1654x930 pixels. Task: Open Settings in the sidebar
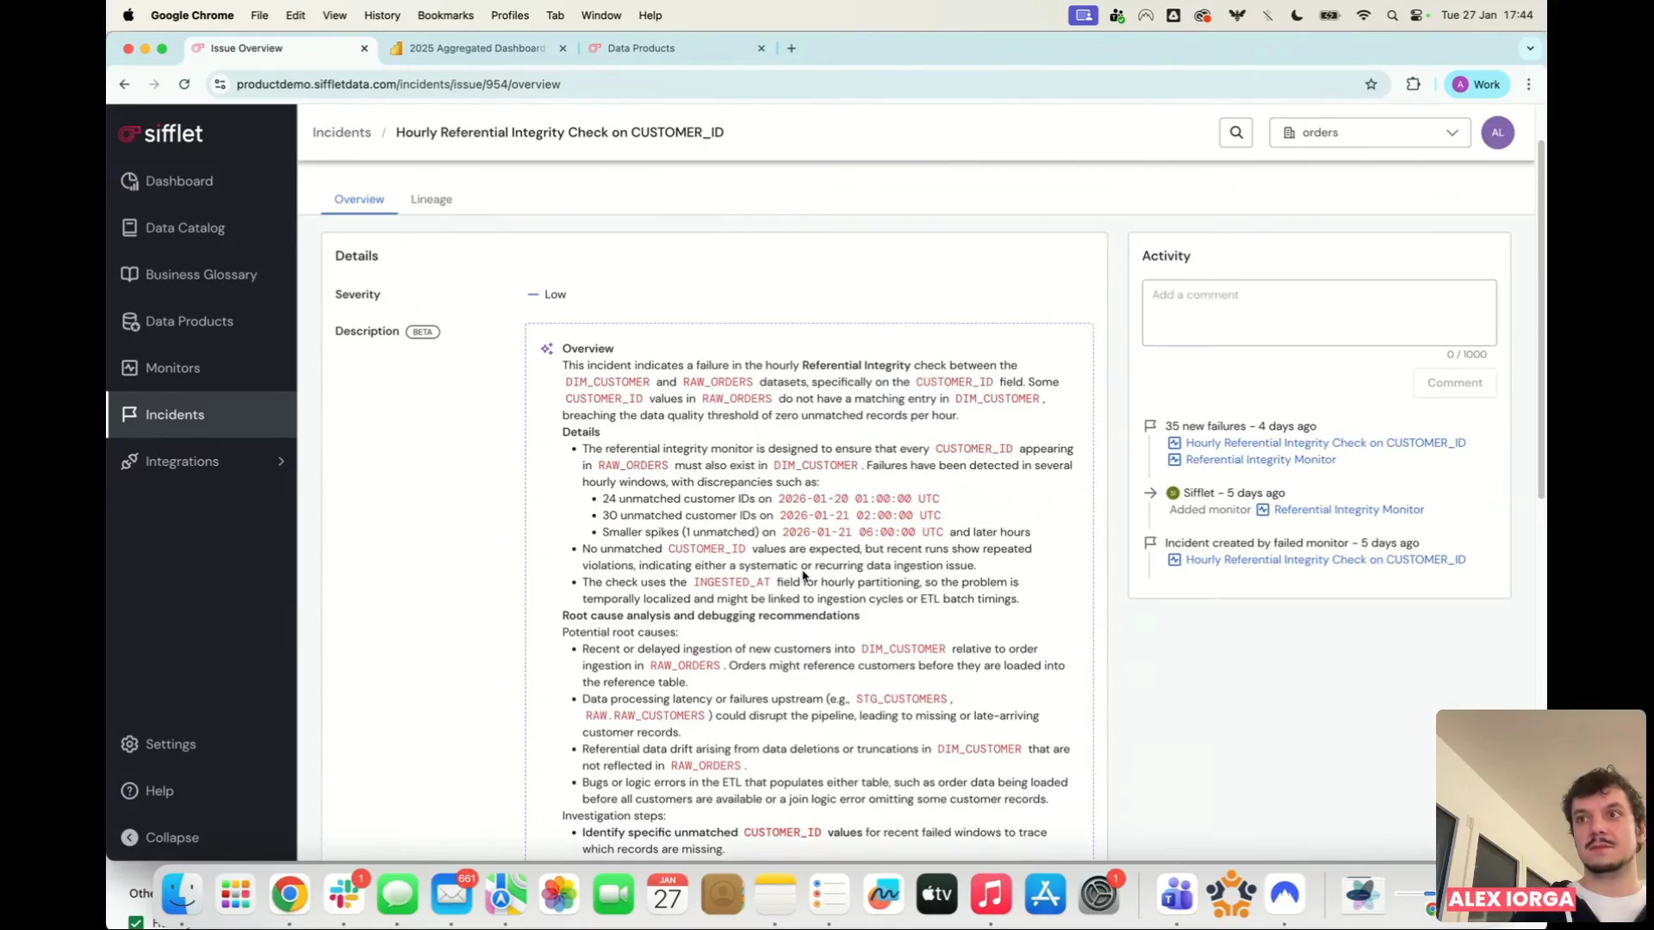[170, 744]
